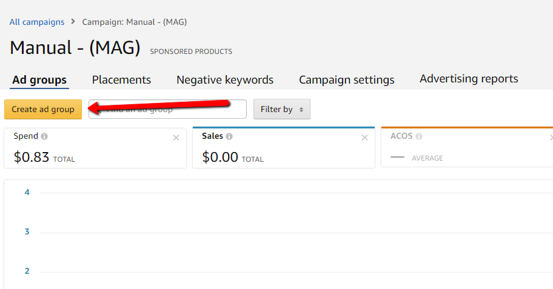Image resolution: width=553 pixels, height=289 pixels.
Task: View the Advertising reports tab
Action: [469, 79]
